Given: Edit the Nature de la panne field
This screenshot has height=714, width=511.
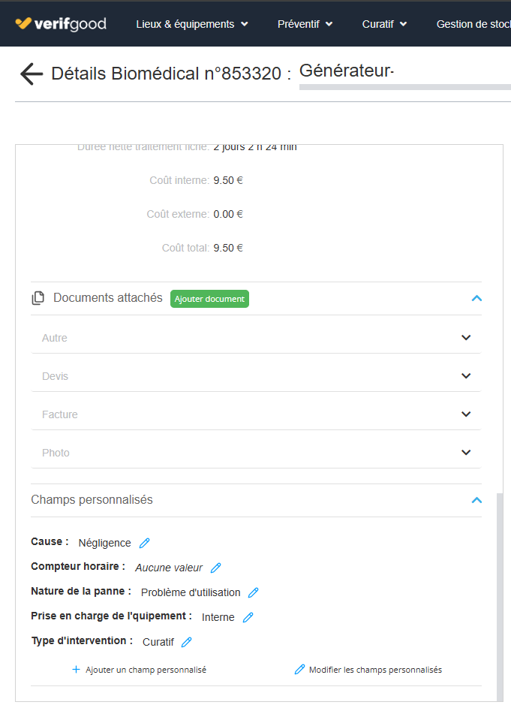Looking at the screenshot, I should click(254, 592).
